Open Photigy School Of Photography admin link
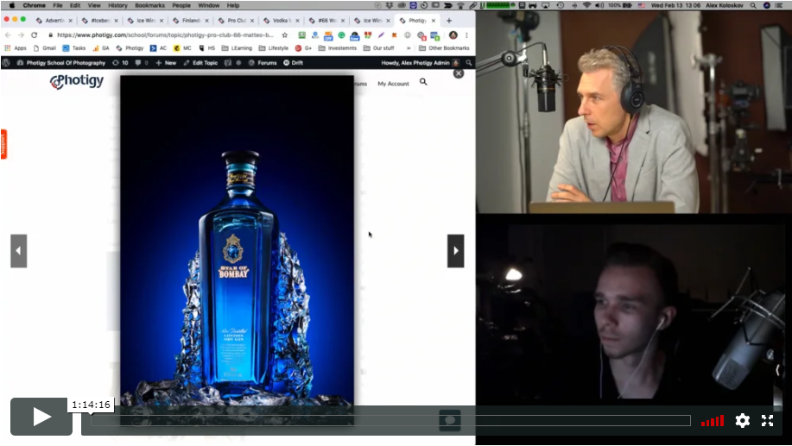 [x=61, y=63]
